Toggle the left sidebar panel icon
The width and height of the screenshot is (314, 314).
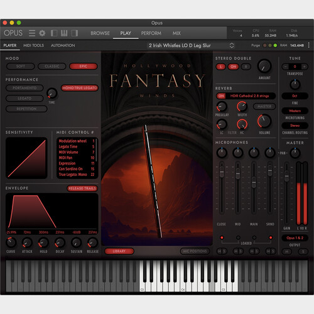[x=54, y=33]
